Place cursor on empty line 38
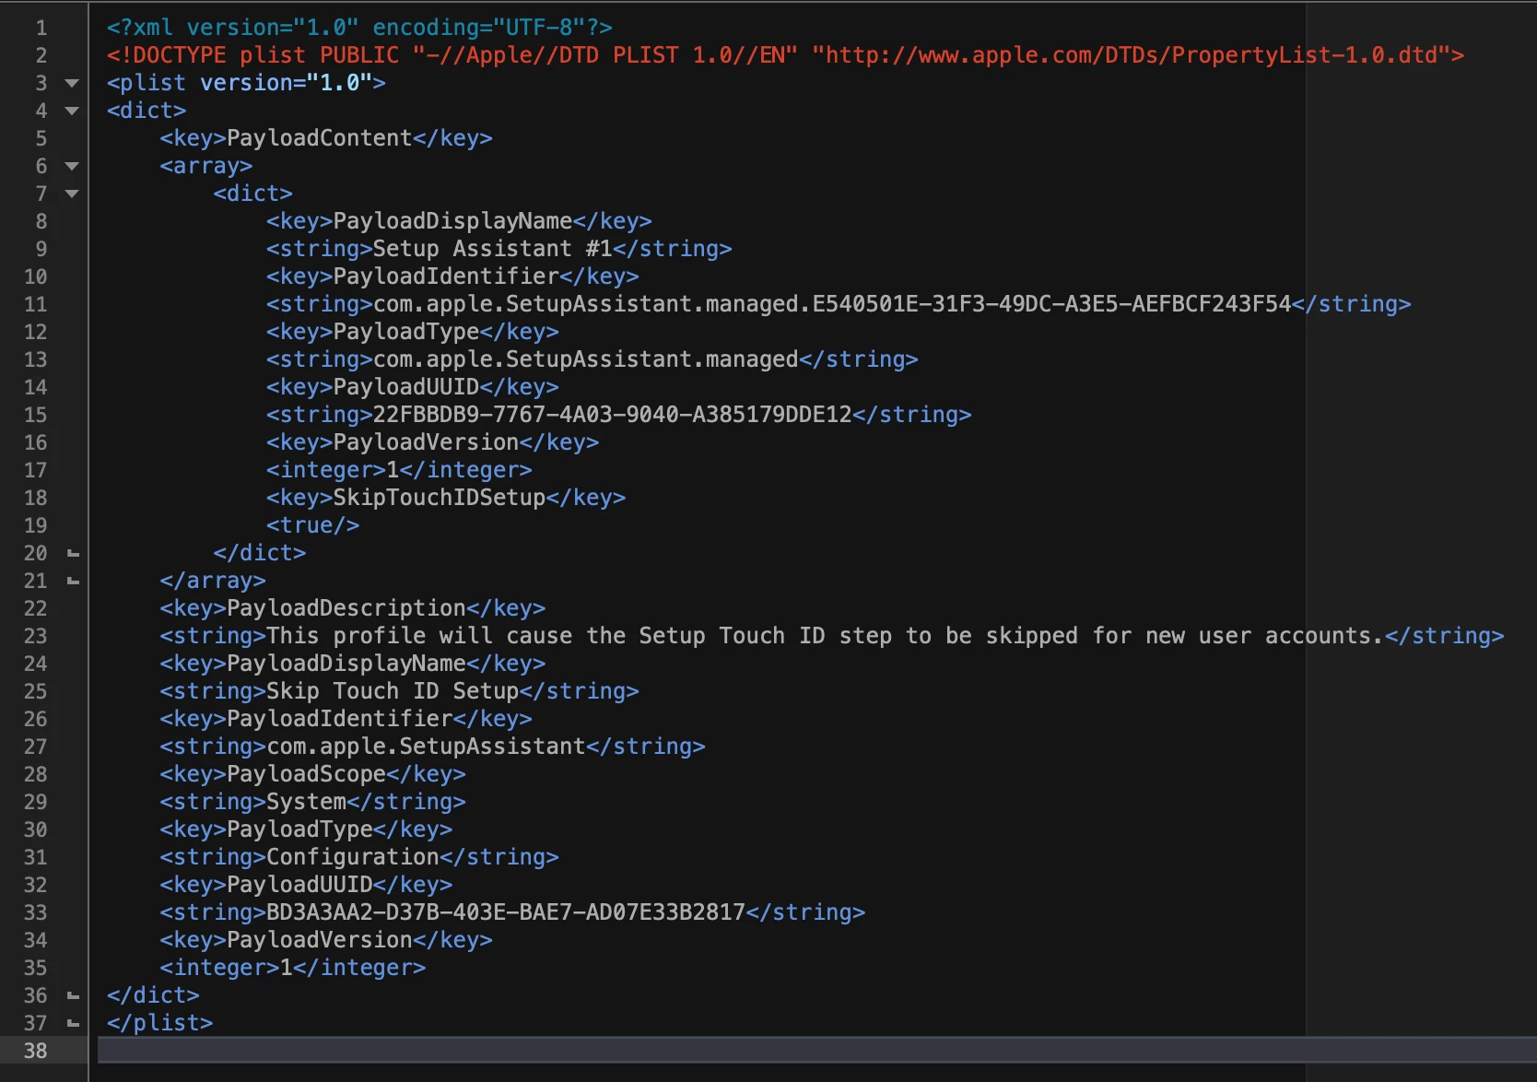 tap(816, 1050)
